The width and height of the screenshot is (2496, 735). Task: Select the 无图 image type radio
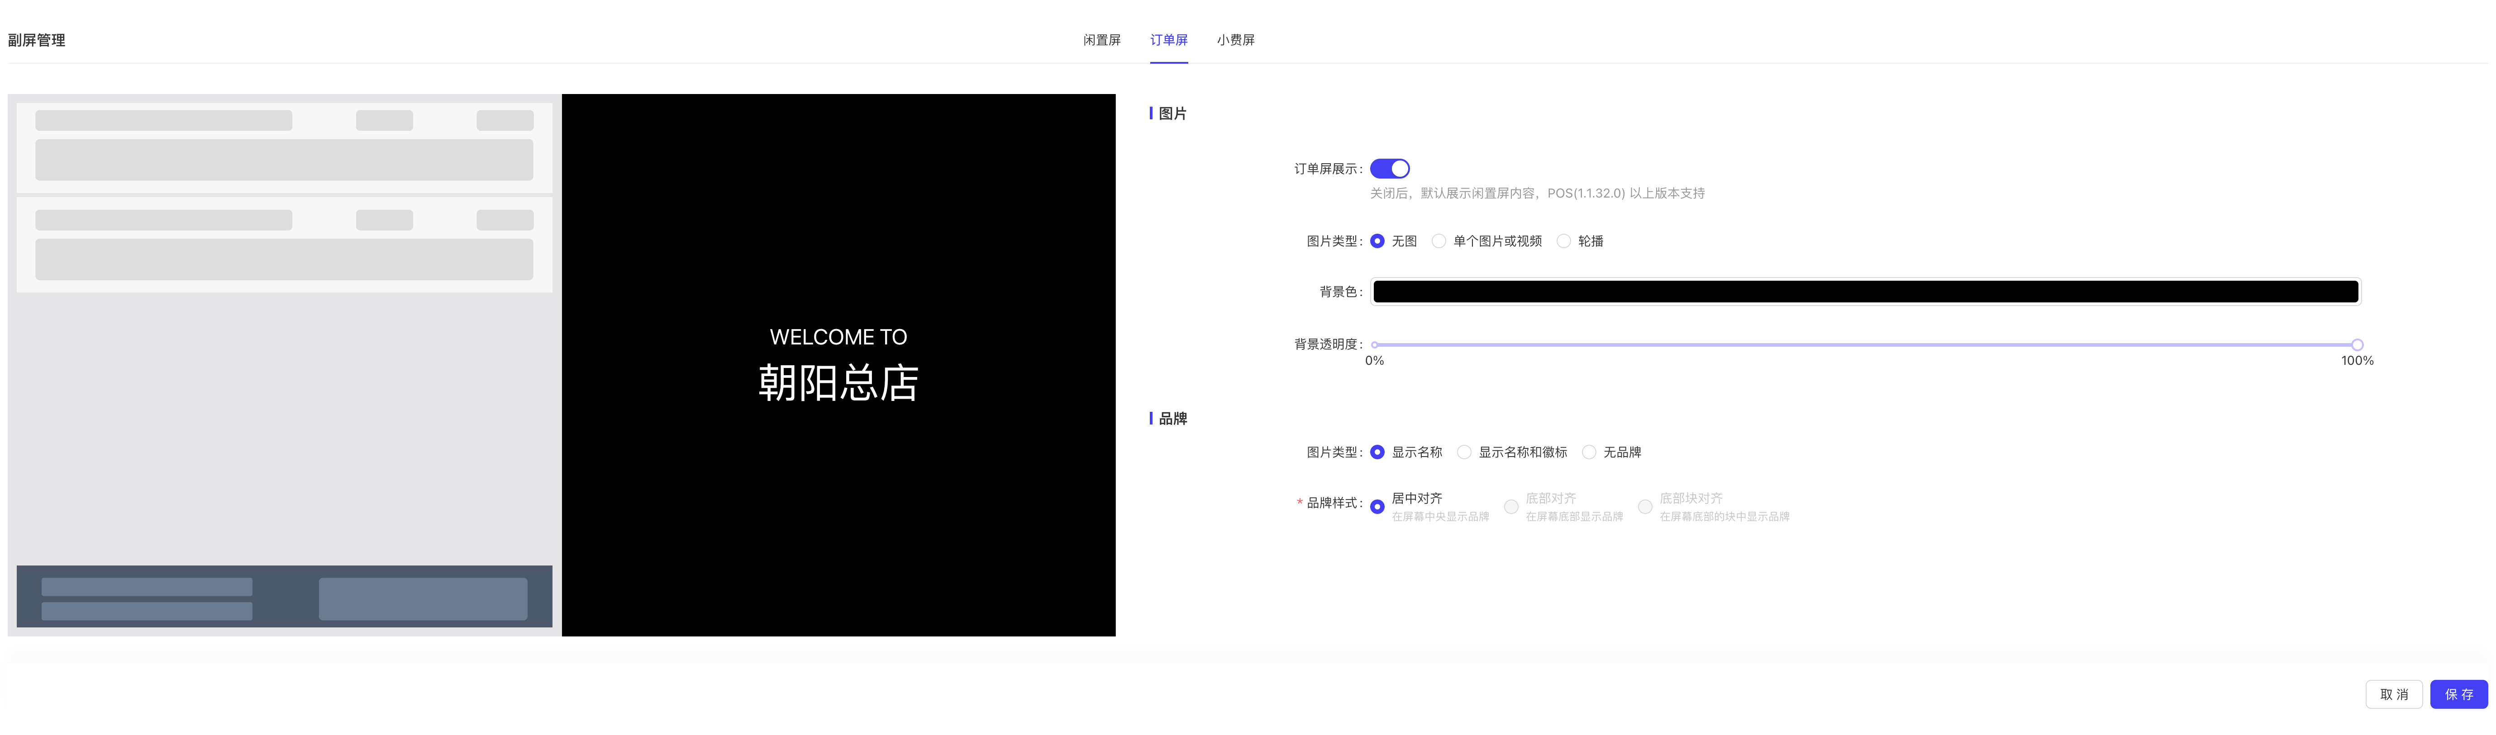(x=1377, y=241)
